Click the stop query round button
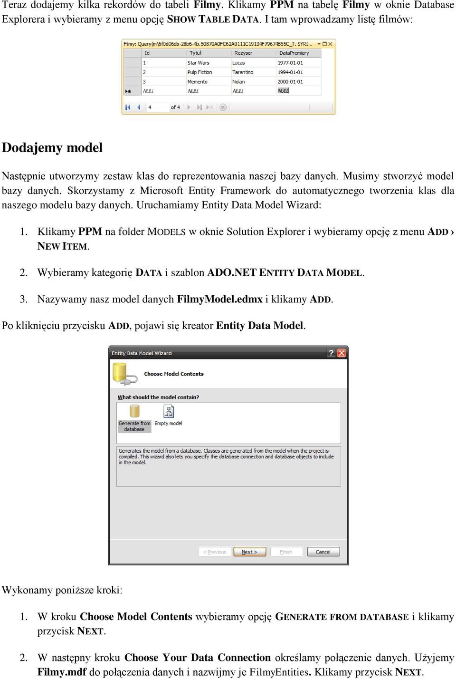 pyautogui.click(x=223, y=107)
